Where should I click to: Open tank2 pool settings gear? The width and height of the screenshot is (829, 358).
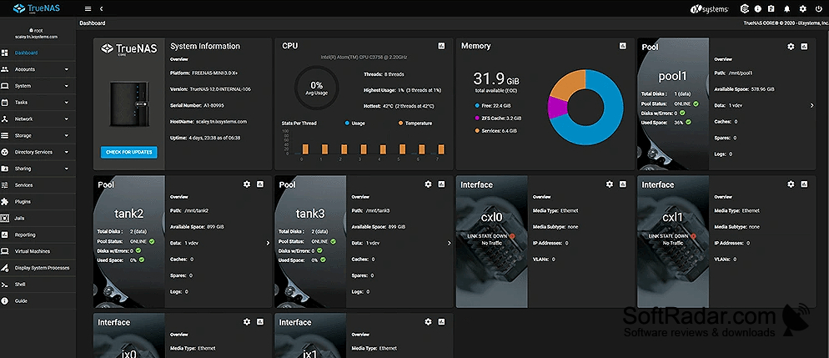[247, 184]
